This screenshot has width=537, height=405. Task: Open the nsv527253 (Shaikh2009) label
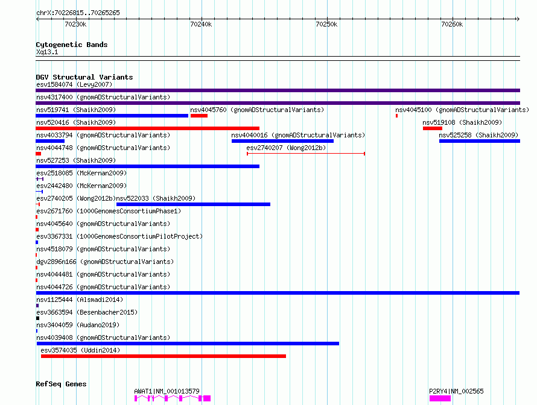76,160
